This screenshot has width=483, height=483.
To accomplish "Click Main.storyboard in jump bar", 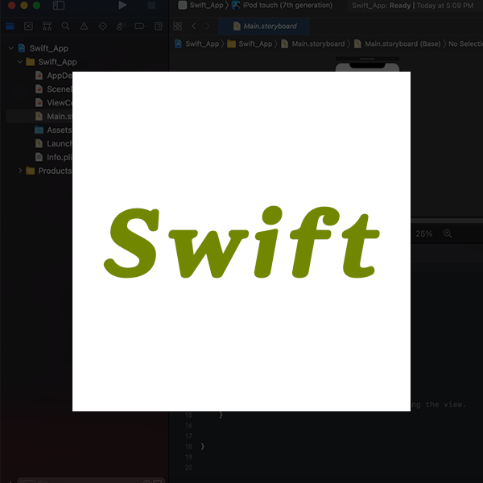I will 313,43.
